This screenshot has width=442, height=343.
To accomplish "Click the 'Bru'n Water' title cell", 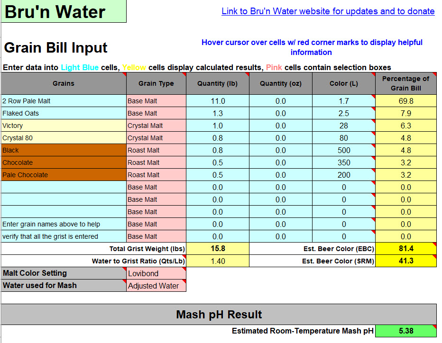I will (x=64, y=11).
